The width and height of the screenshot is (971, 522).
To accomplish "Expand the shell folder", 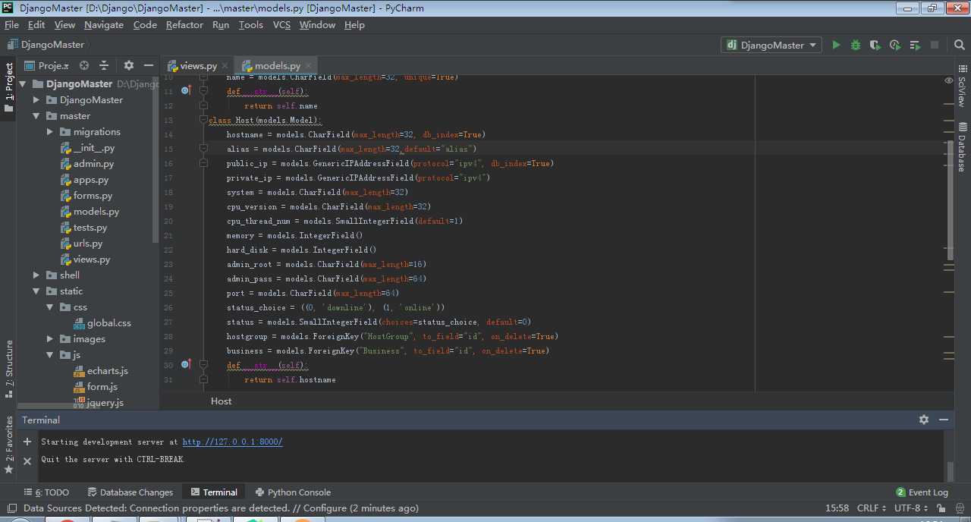I will (37, 275).
